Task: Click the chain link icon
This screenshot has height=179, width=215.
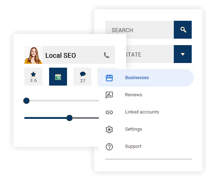Action: 109,112
